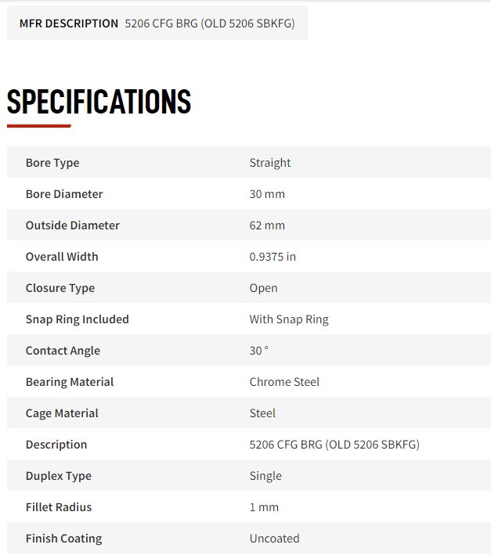Click the MFR DESCRIPTION label

coord(69,23)
